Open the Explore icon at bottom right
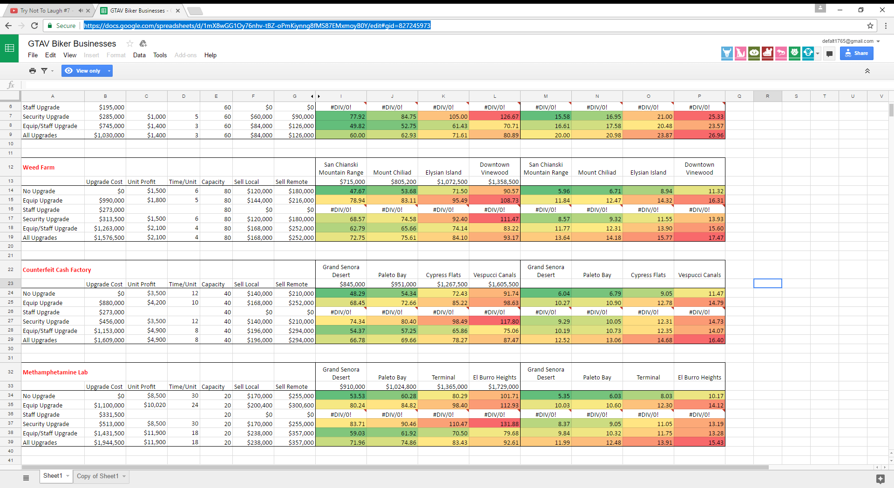The image size is (894, 488). coord(880,479)
